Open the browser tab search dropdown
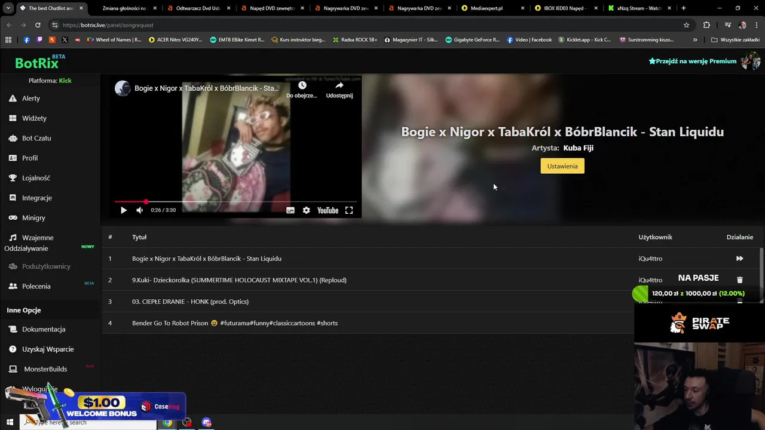The image size is (765, 430). [8, 8]
